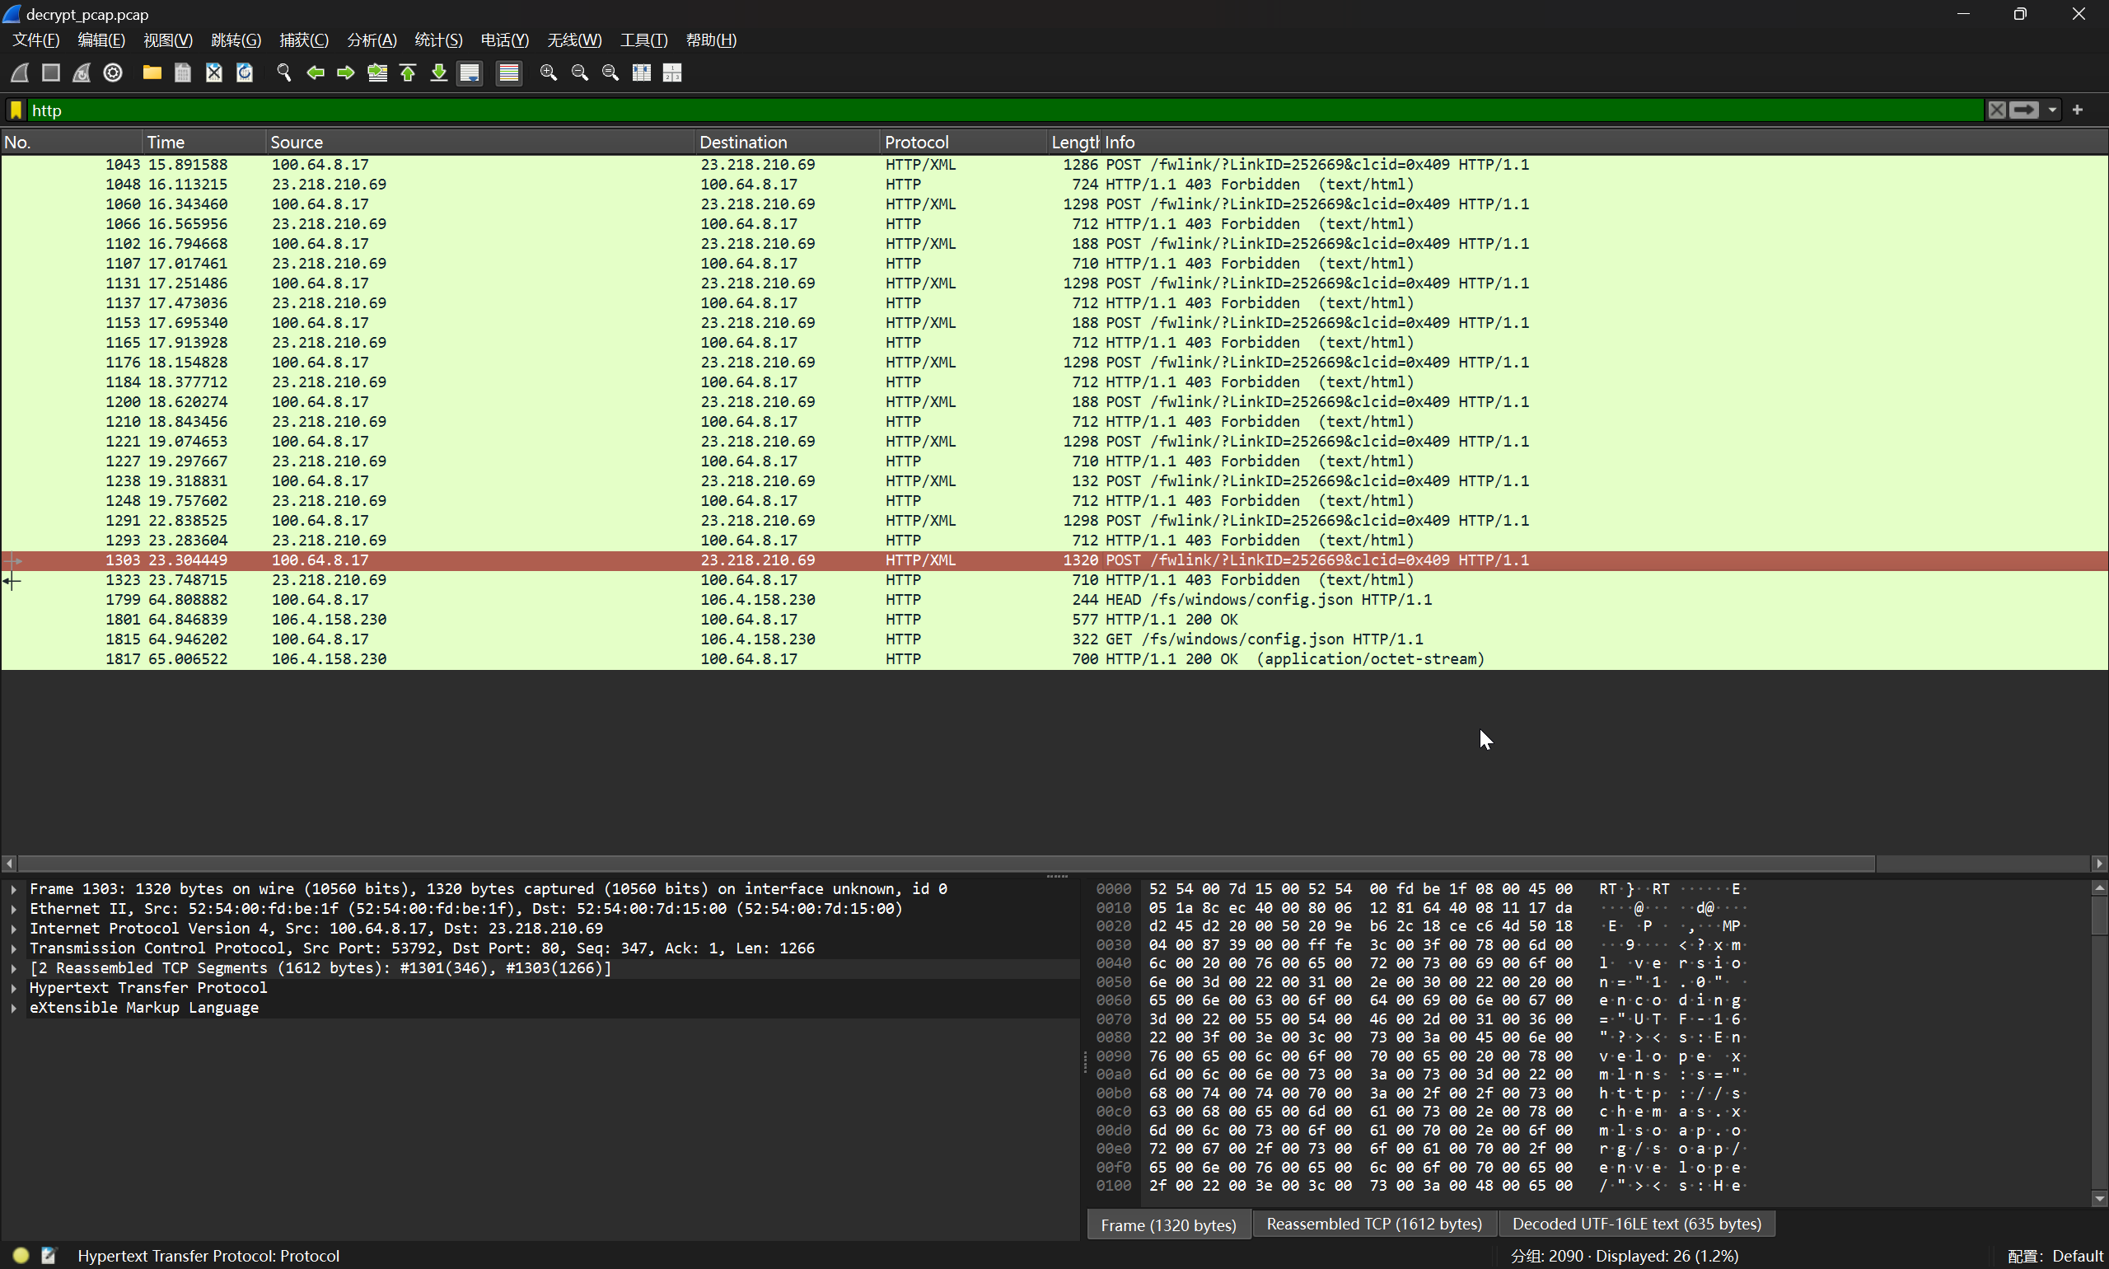
Task: Sort by the Source column header
Action: (480, 142)
